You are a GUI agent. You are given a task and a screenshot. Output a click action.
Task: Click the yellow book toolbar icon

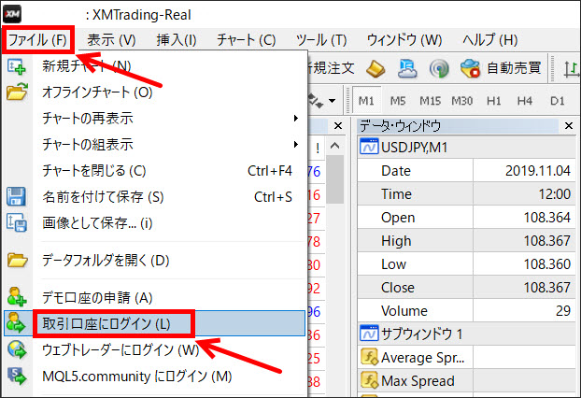[x=376, y=68]
